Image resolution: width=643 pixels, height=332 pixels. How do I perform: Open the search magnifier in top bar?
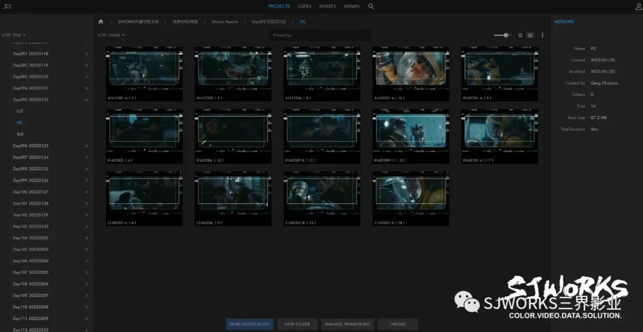click(x=371, y=6)
